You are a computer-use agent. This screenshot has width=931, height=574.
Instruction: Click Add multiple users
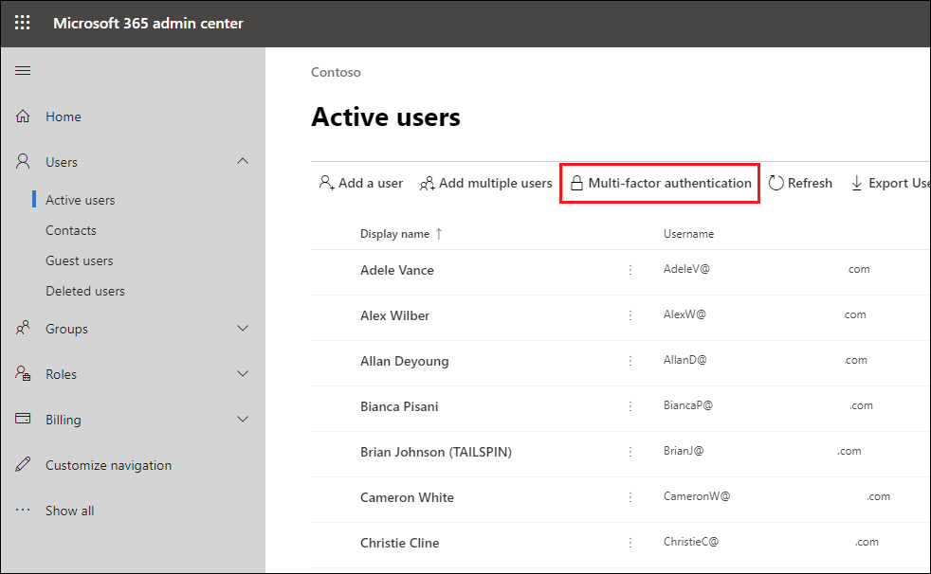coord(485,183)
